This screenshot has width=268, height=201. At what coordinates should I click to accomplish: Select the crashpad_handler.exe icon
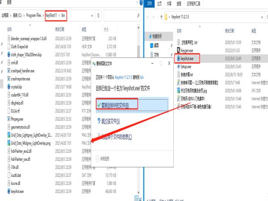click(9, 71)
